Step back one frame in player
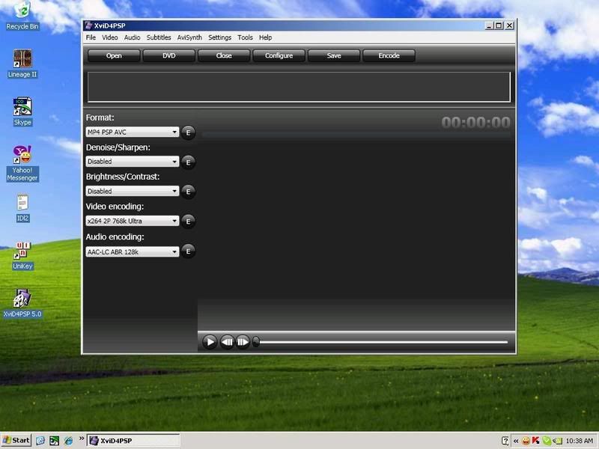 click(227, 342)
